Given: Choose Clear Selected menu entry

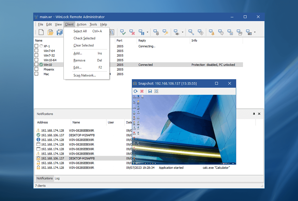Looking at the screenshot, I should (x=87, y=45).
